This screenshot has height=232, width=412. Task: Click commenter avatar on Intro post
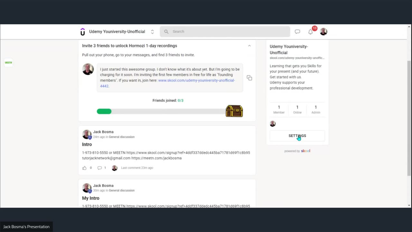(115, 168)
